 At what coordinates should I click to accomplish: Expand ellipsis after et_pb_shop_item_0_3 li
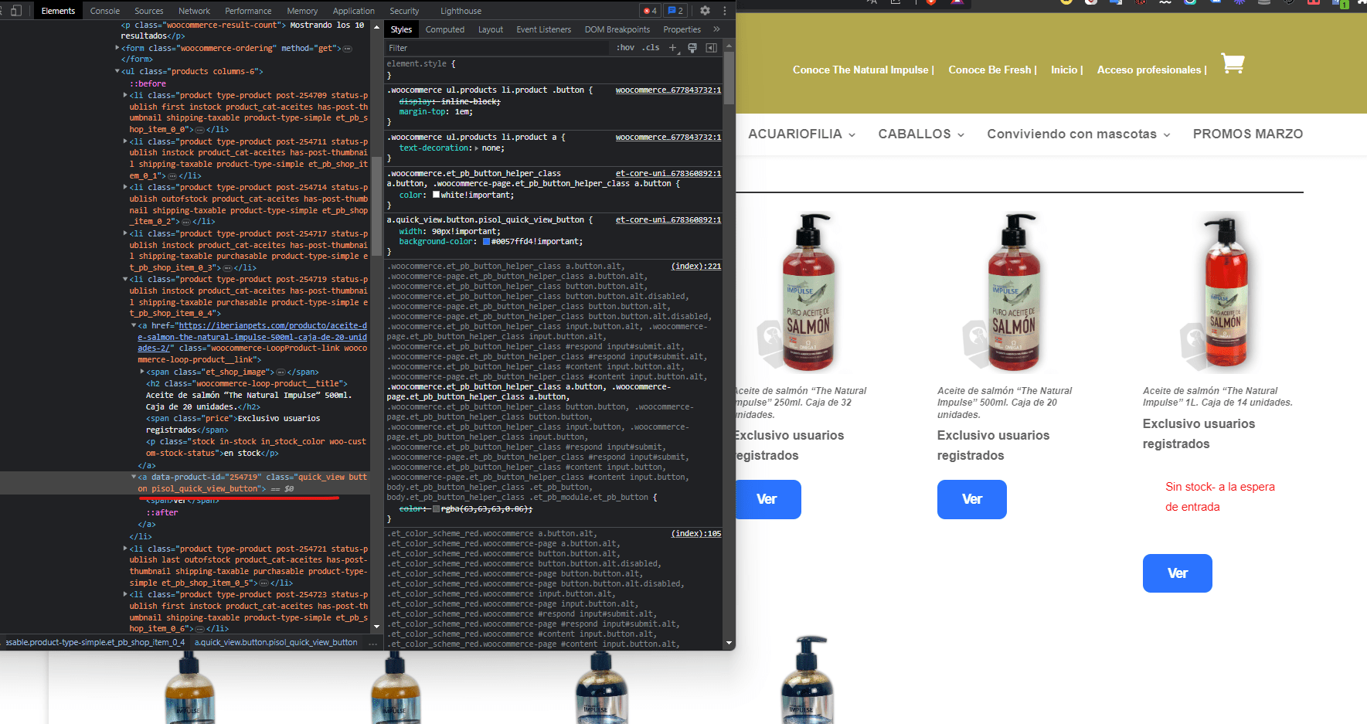click(x=228, y=268)
